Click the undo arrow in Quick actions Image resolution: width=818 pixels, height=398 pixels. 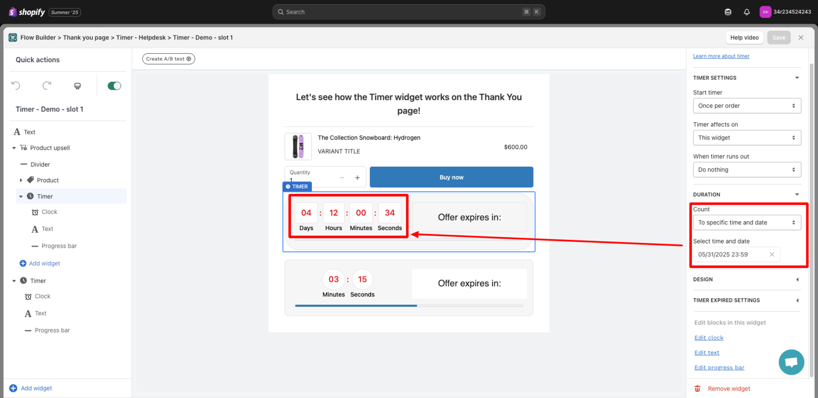(x=16, y=85)
